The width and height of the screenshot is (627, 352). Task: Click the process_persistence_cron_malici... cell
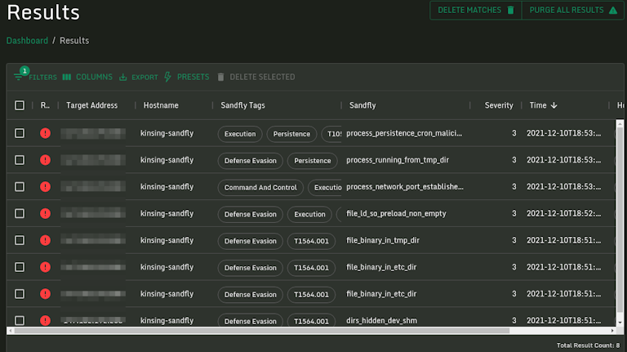[404, 133]
